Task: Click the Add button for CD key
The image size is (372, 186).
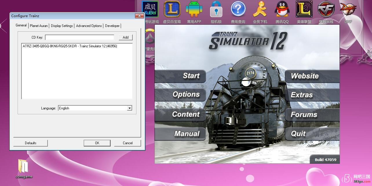Action: coord(125,37)
